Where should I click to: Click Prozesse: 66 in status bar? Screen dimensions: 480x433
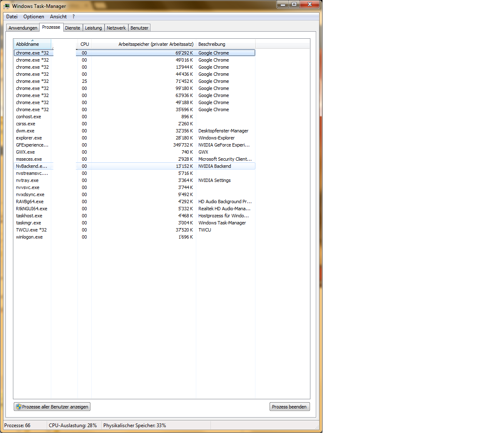17,426
